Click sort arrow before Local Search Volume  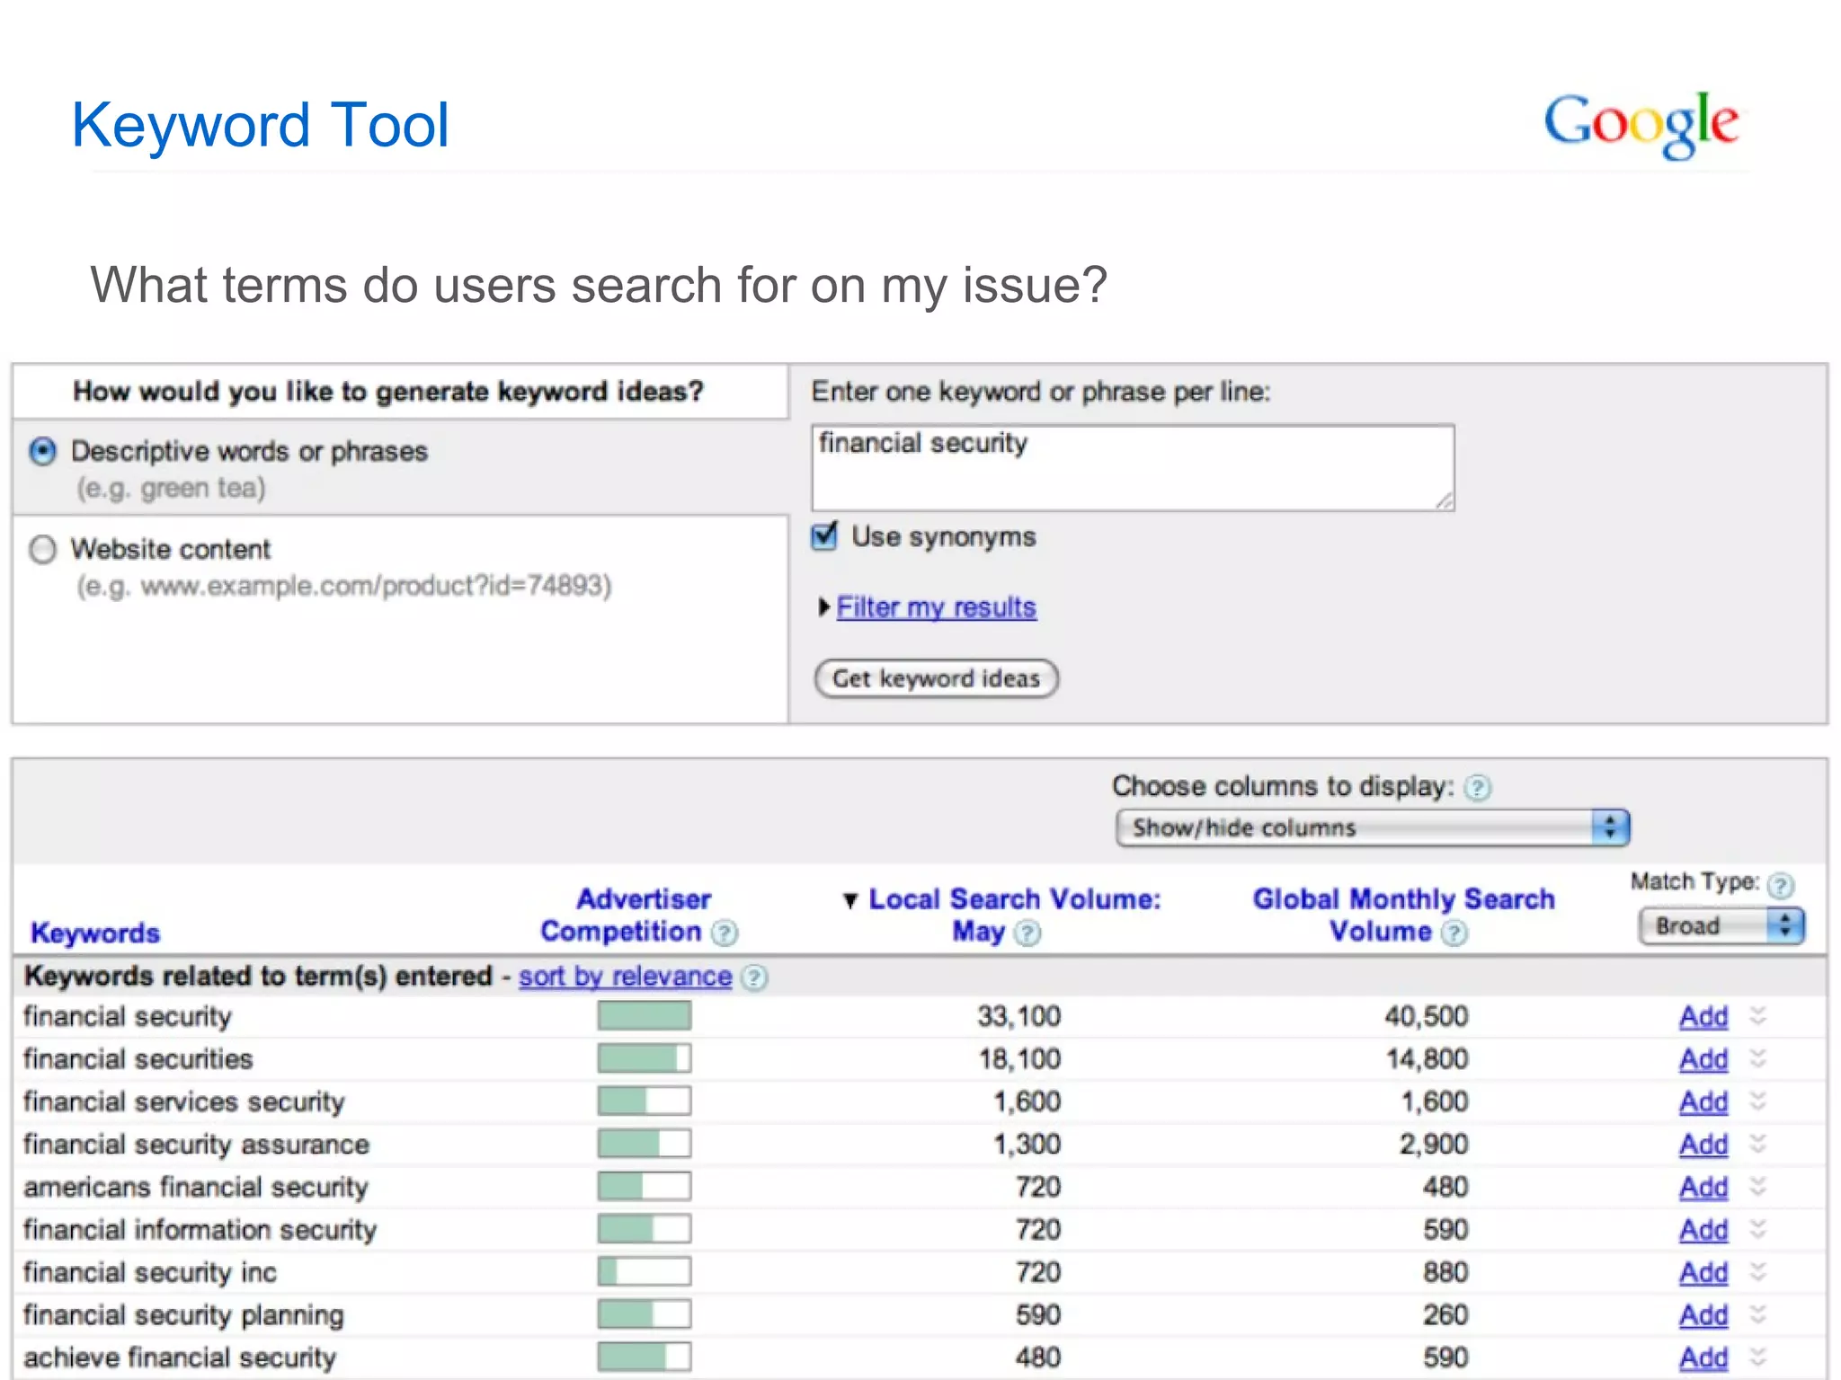(x=850, y=900)
